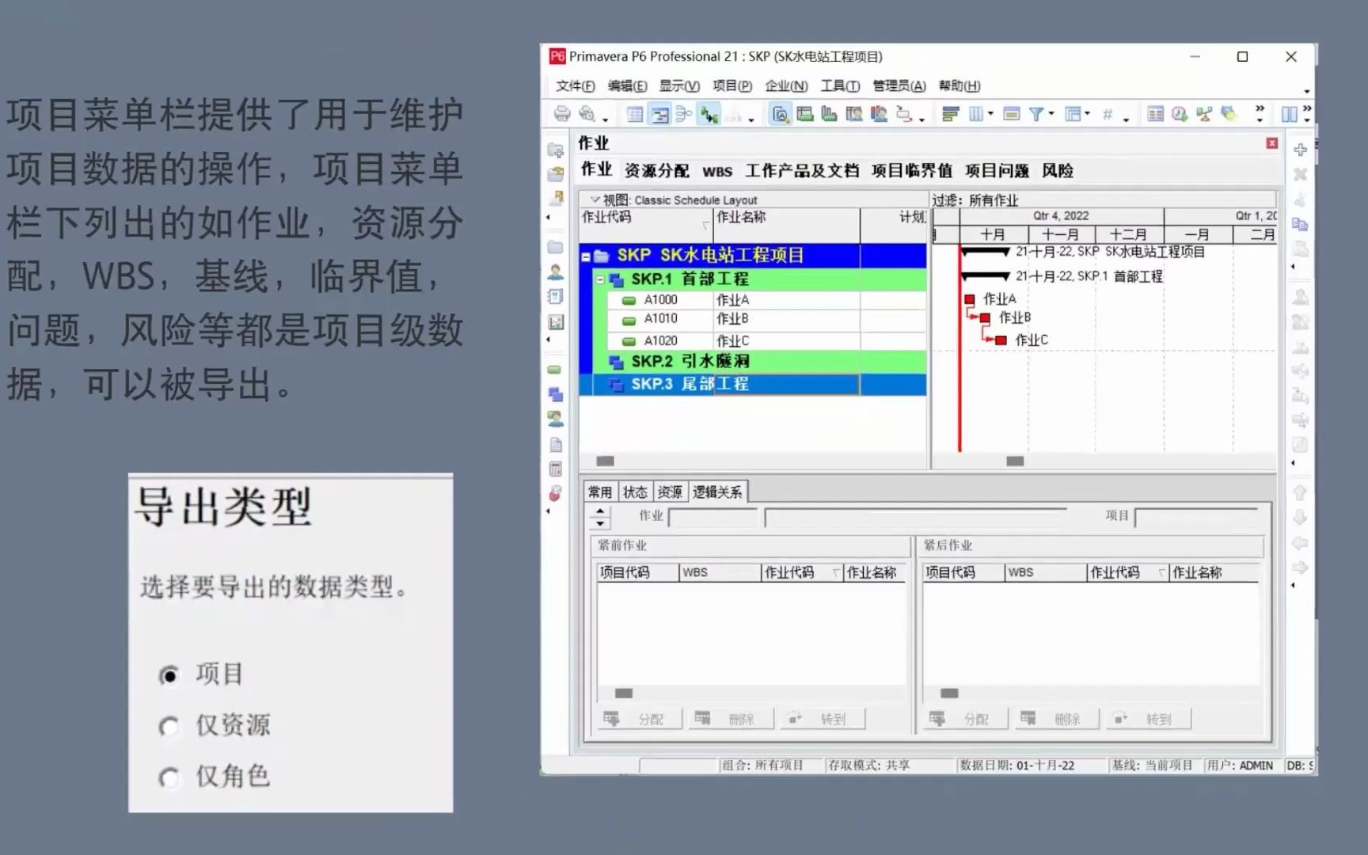Close the 作业 view with red X
The image size is (1368, 855).
1271,143
